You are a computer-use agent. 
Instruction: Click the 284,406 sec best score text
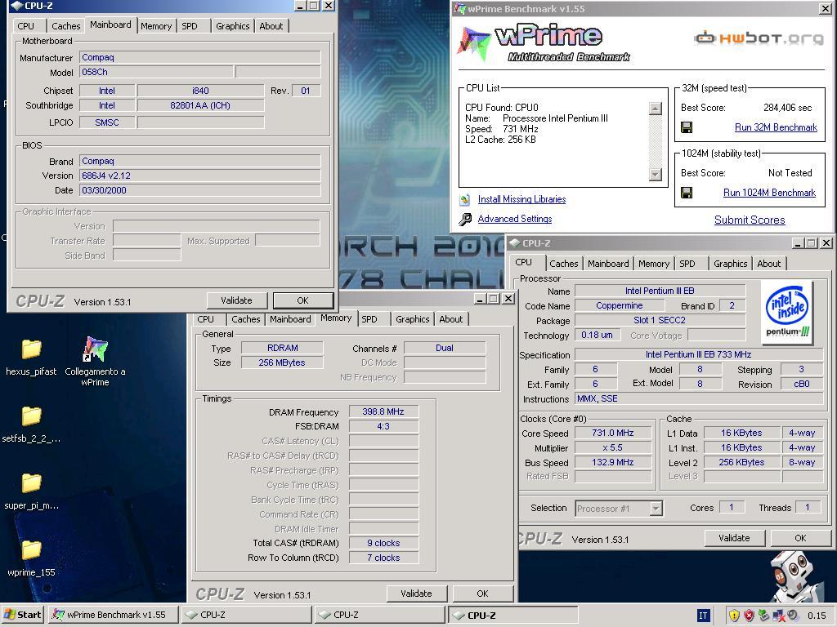[x=787, y=108]
